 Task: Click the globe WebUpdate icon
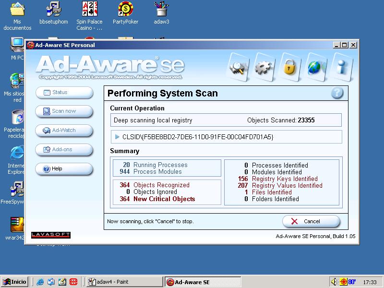tap(316, 67)
